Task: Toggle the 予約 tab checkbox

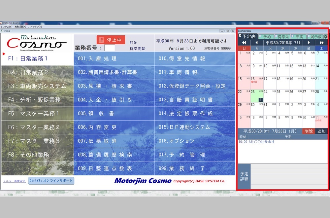Action: click(x=260, y=36)
